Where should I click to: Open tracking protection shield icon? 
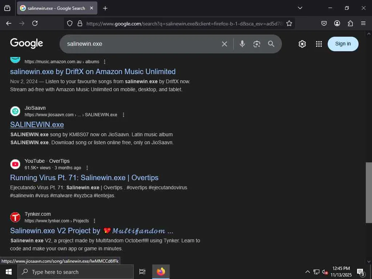(69, 23)
